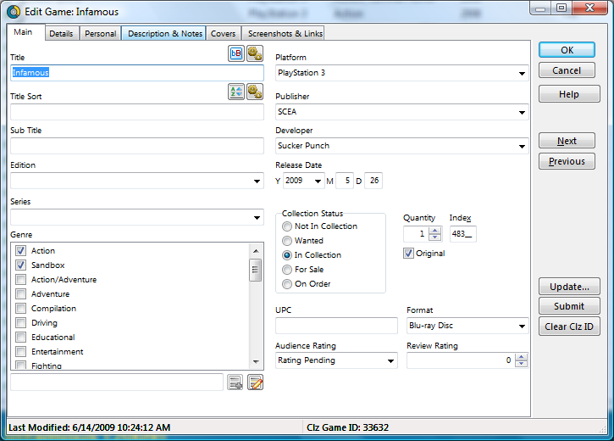The height and width of the screenshot is (441, 614).
Task: Open the Description & Notes tab
Action: coord(165,34)
